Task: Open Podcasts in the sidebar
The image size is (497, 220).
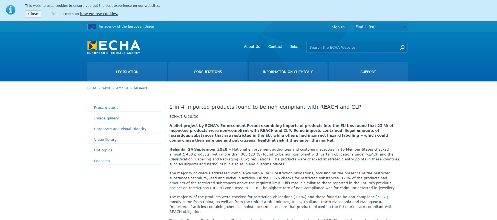Action: pos(102,161)
